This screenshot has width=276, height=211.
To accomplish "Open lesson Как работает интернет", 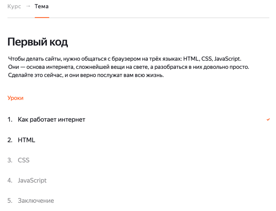I will point(51,119).
